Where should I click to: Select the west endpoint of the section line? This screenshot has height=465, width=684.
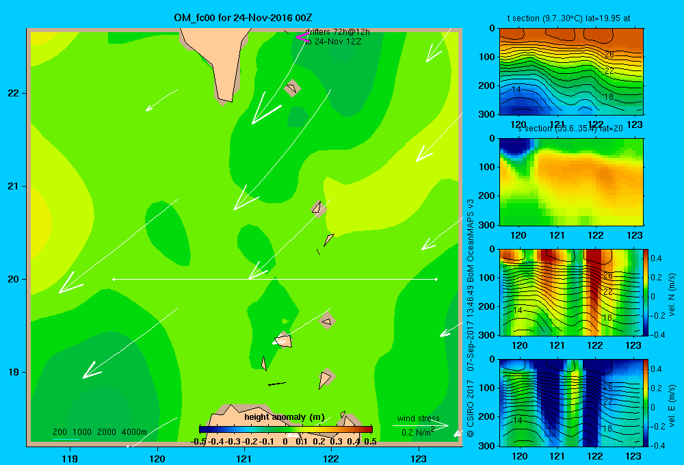[x=114, y=279]
